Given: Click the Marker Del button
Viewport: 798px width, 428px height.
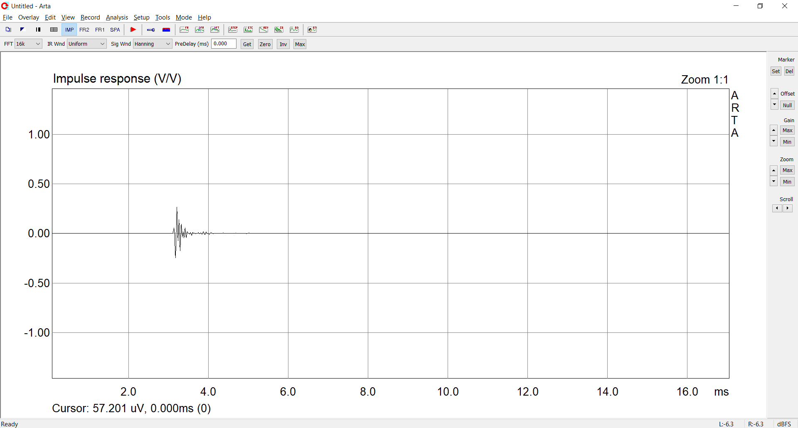Looking at the screenshot, I should click(789, 71).
